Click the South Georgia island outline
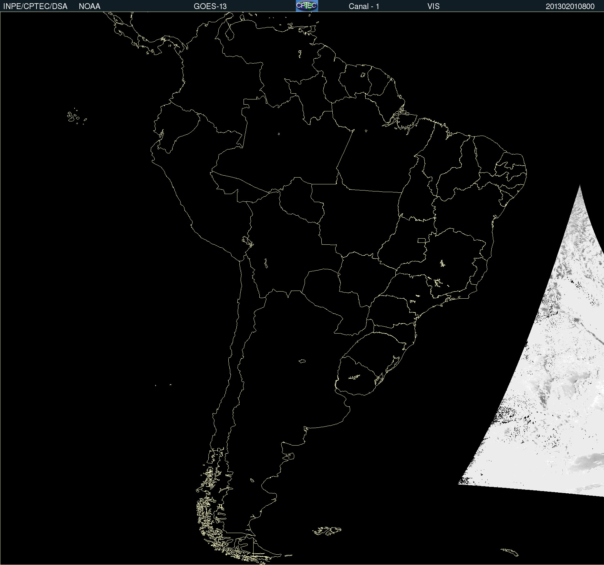This screenshot has height=565, width=604. [510, 552]
